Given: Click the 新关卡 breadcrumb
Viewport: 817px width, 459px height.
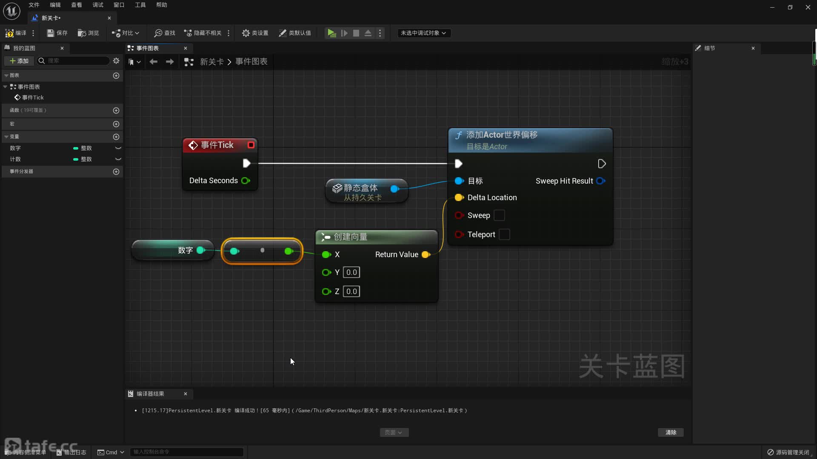Looking at the screenshot, I should click(x=211, y=62).
